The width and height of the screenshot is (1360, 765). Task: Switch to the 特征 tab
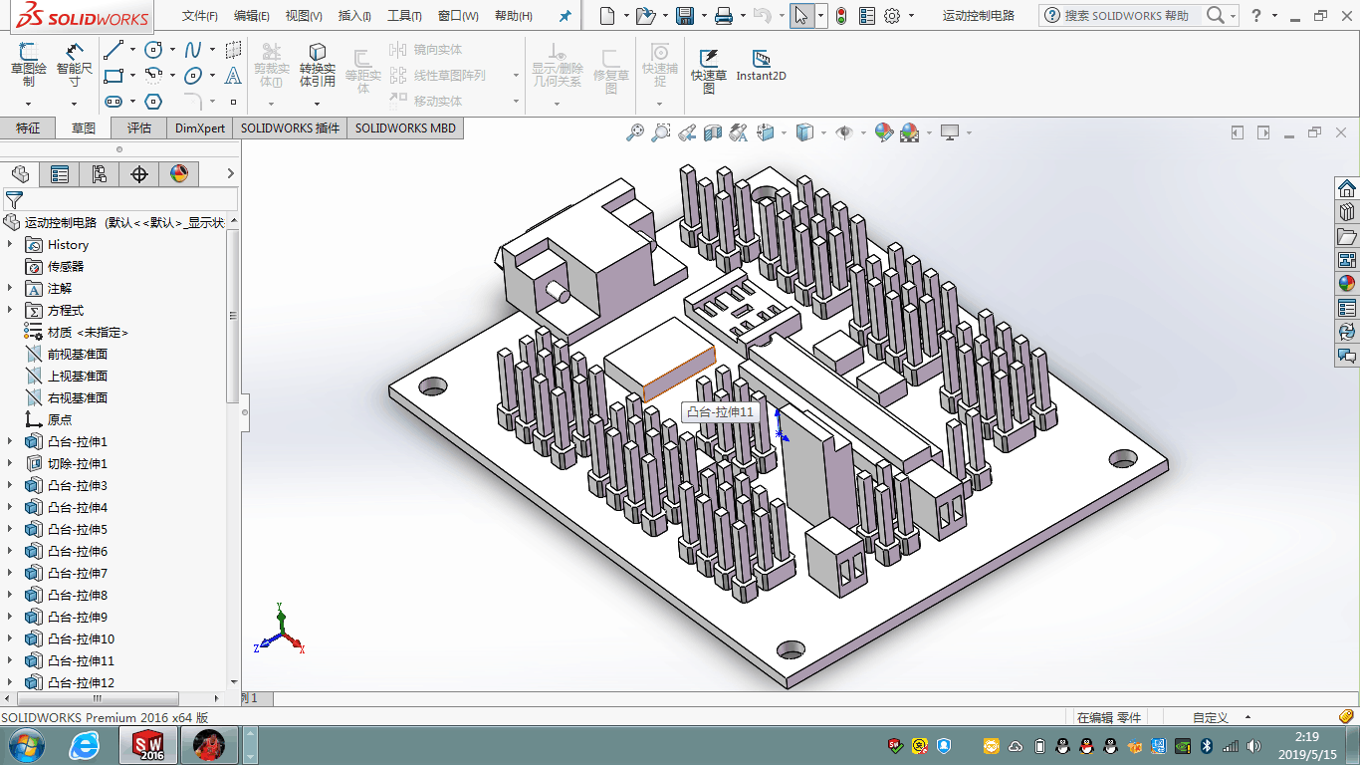coord(28,127)
